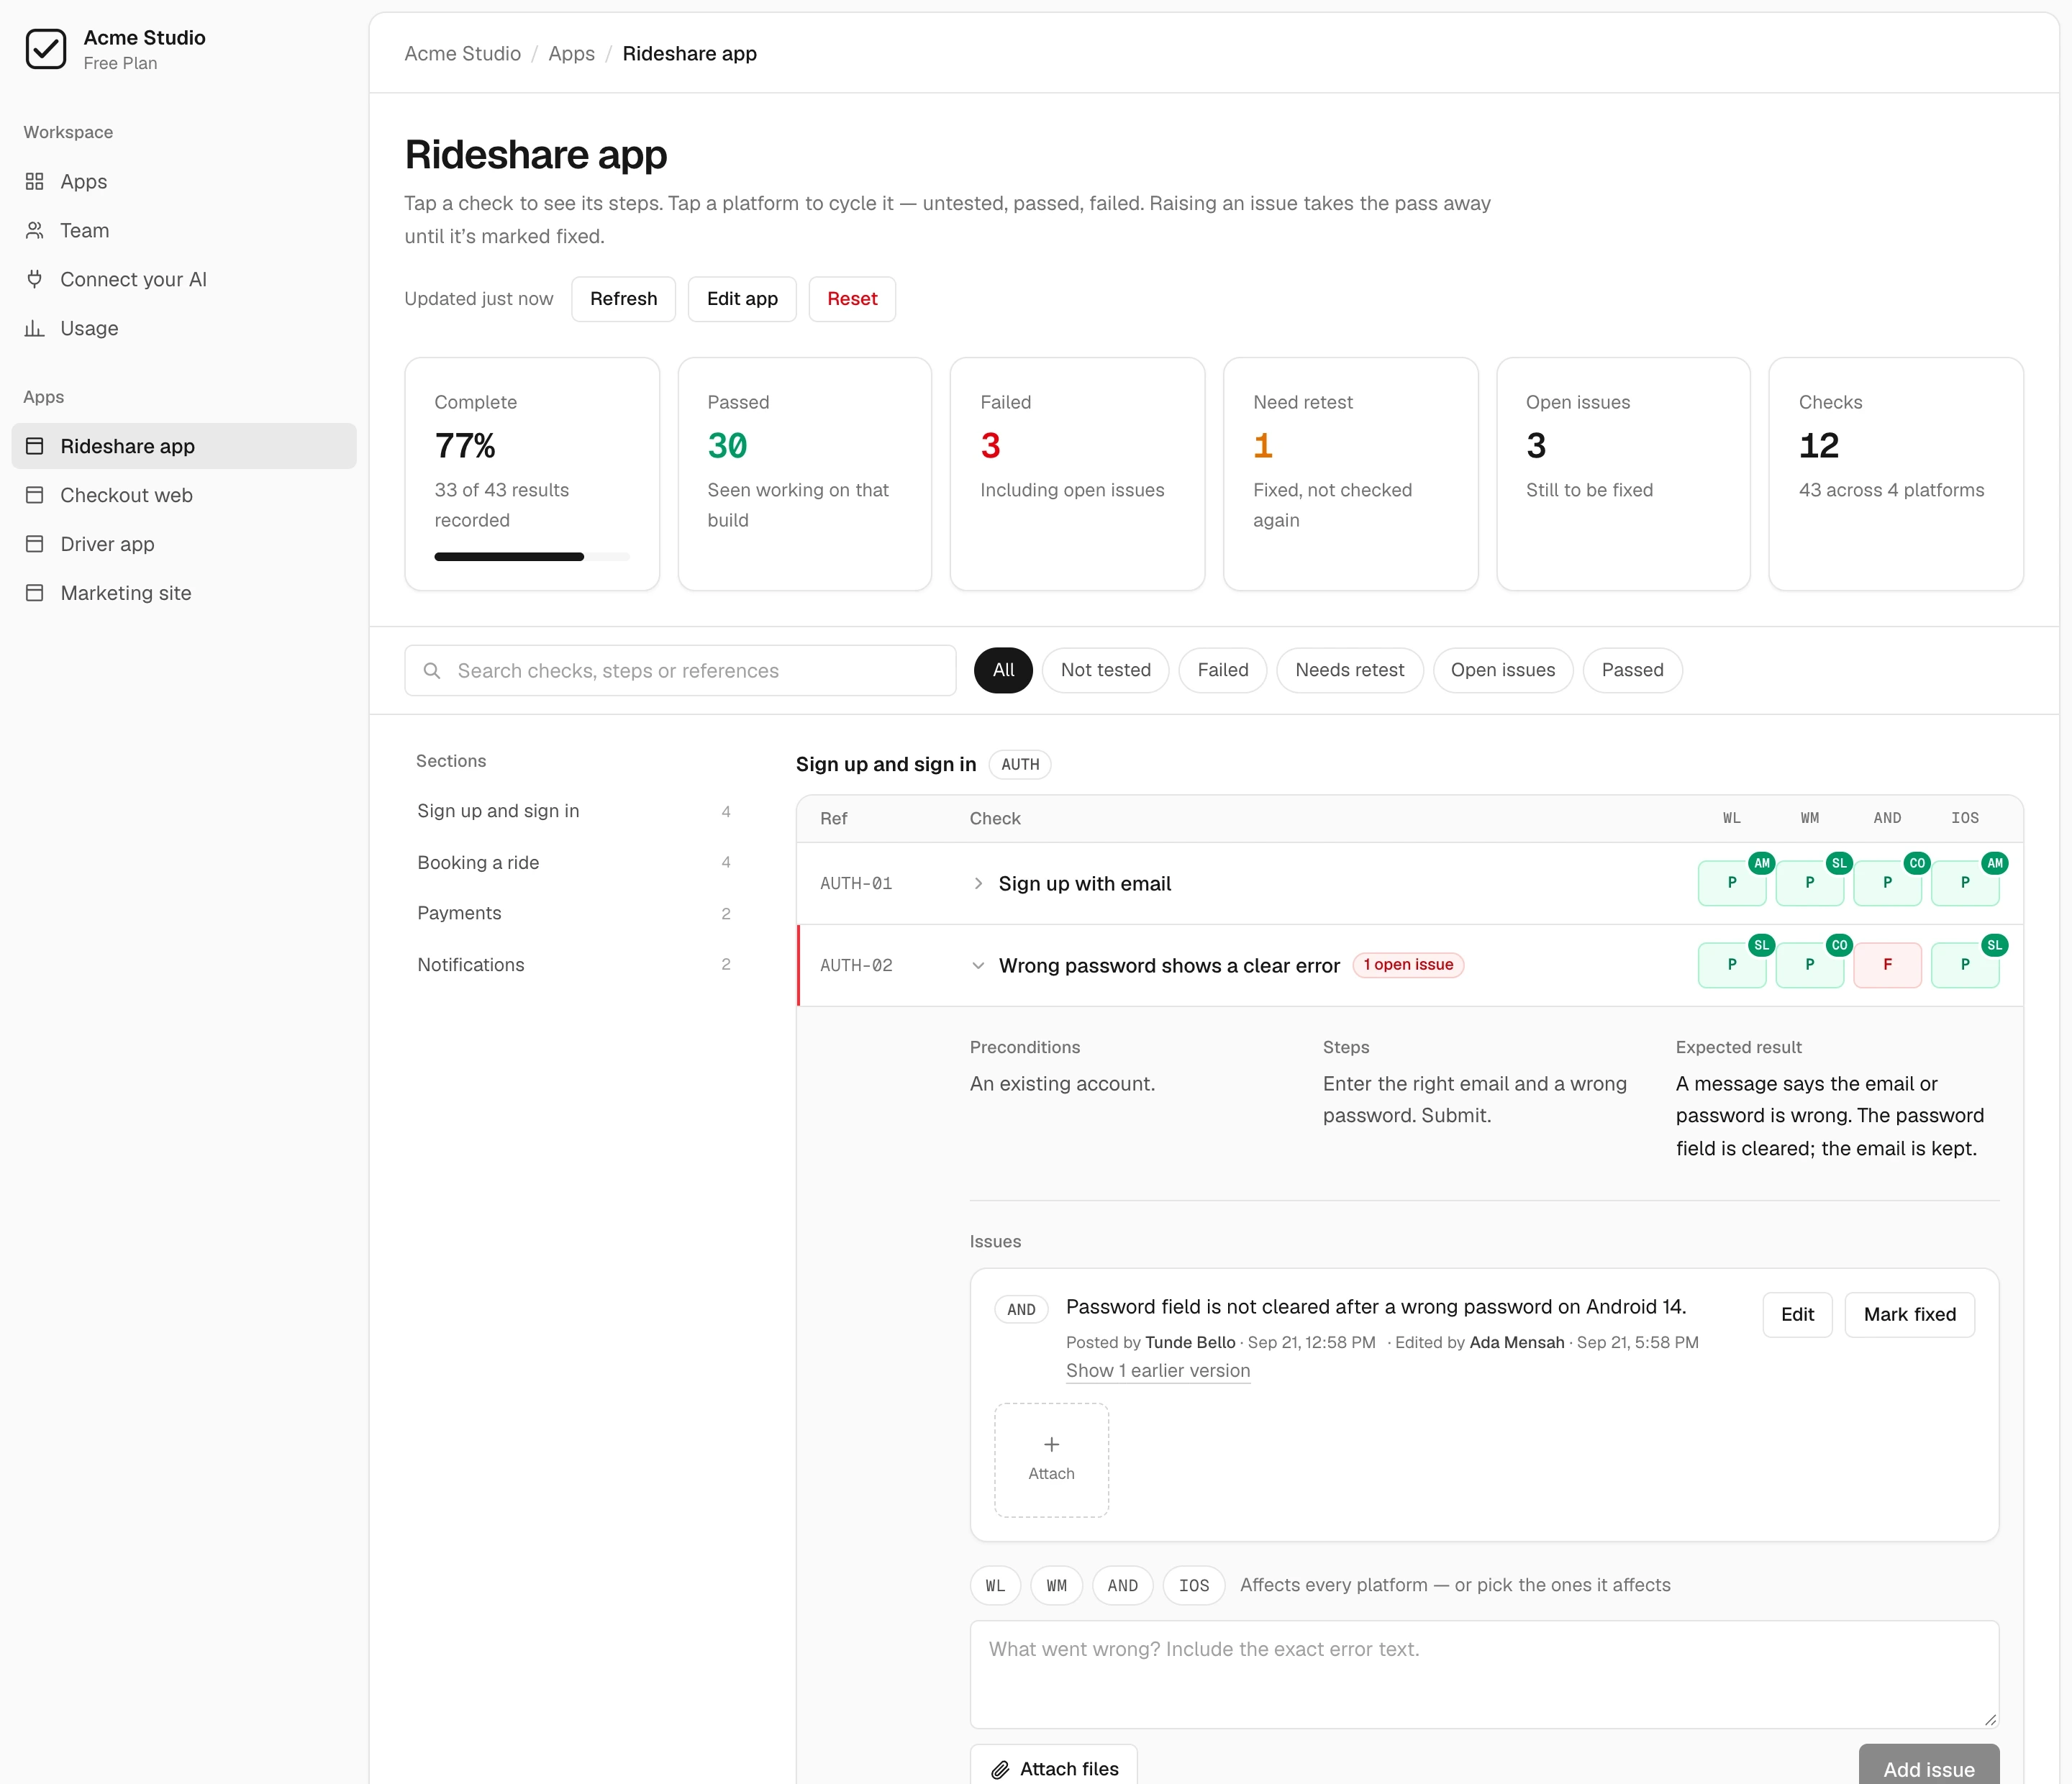This screenshot has height=1784, width=2072.
Task: Filter checks by Not tested
Action: pyautogui.click(x=1105, y=670)
